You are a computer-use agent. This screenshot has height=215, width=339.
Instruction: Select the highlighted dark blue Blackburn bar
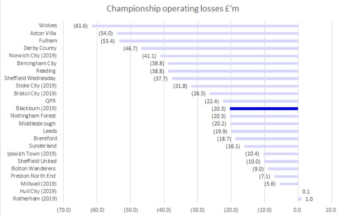tap(264, 108)
